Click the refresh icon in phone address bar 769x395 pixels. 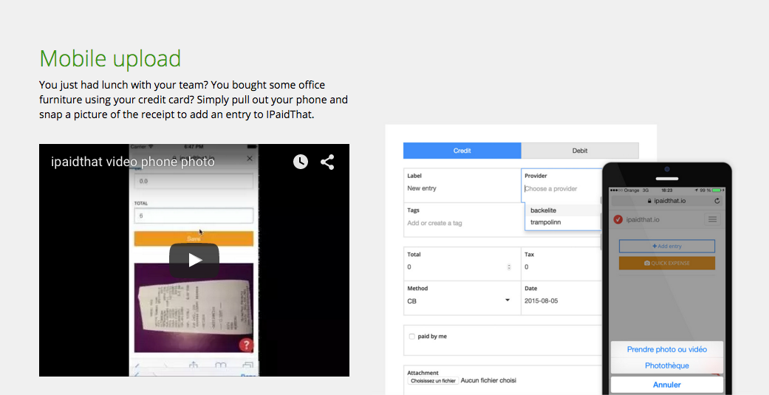(717, 201)
